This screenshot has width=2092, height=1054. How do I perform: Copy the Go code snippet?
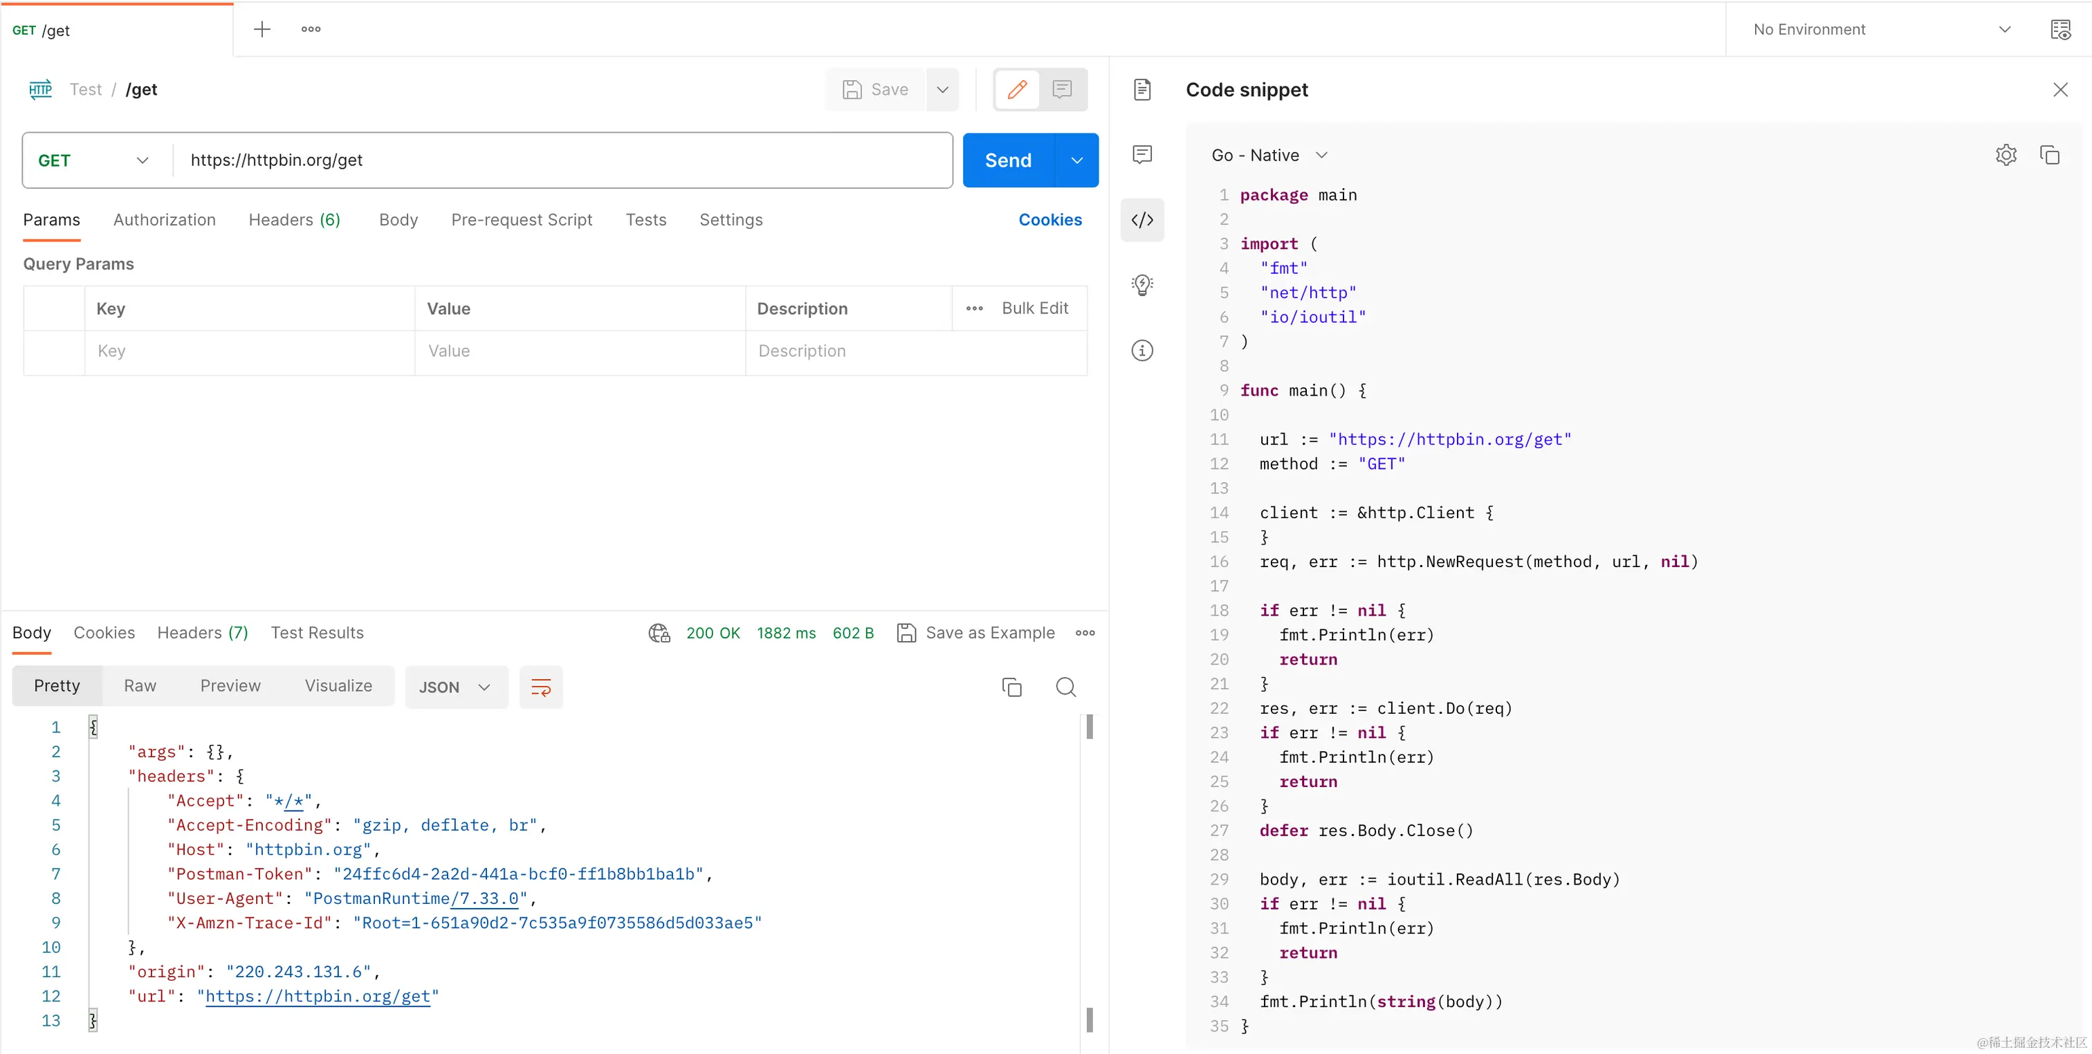tap(2049, 155)
